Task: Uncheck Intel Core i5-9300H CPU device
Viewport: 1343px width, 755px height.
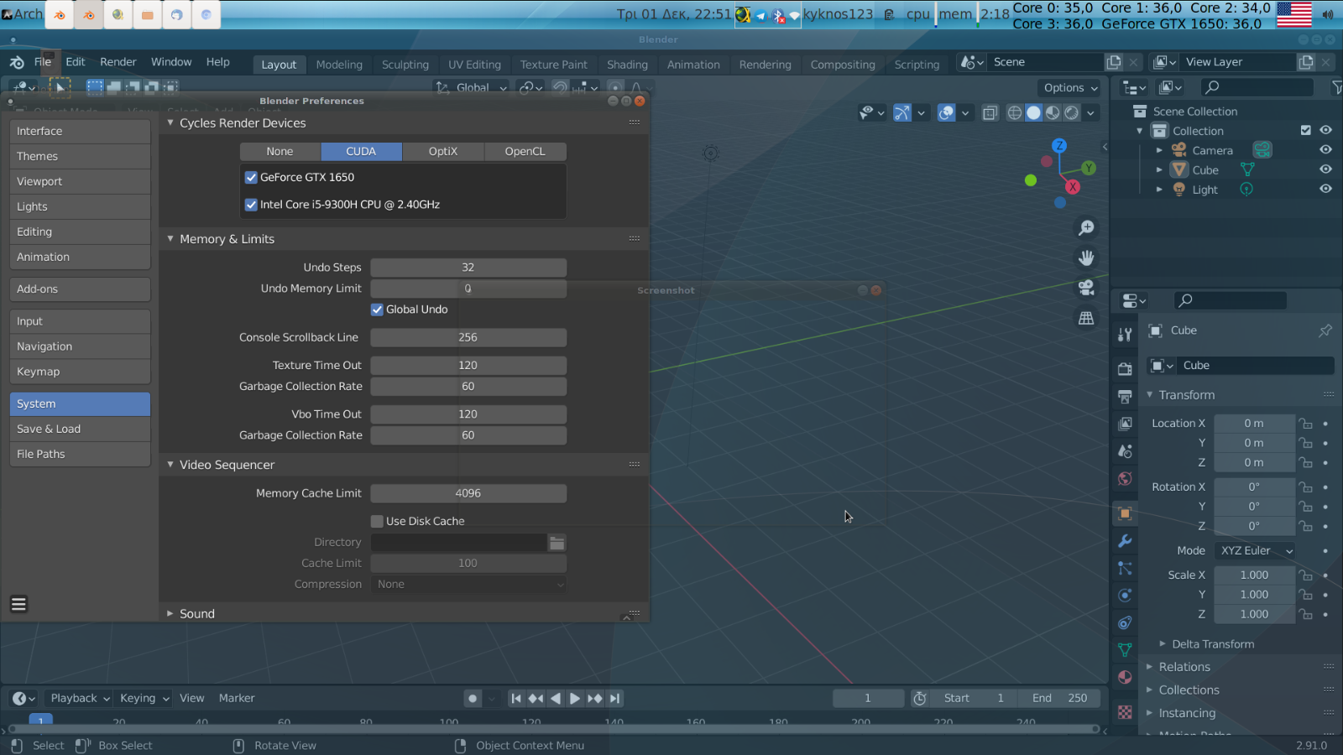Action: 251,205
